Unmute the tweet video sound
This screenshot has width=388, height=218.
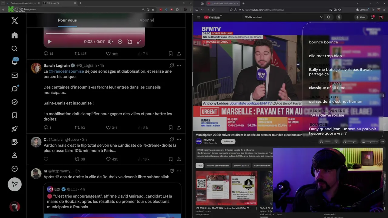111,41
